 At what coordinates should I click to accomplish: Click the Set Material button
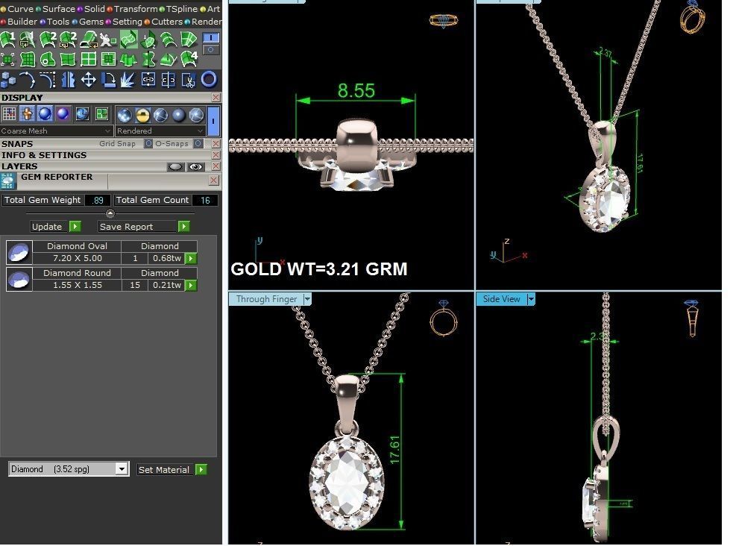coord(172,470)
